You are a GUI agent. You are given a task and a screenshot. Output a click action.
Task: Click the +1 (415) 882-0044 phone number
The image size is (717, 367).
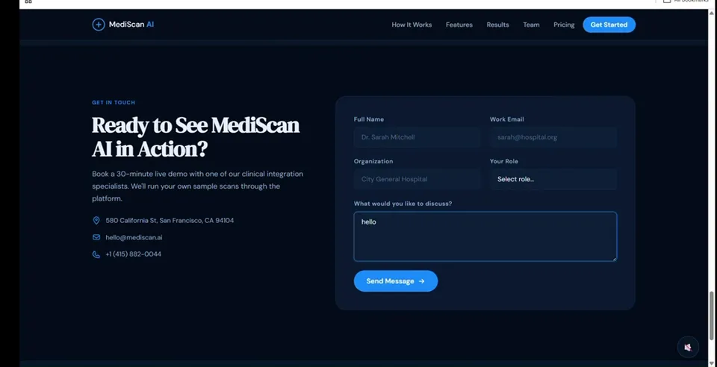pos(134,254)
